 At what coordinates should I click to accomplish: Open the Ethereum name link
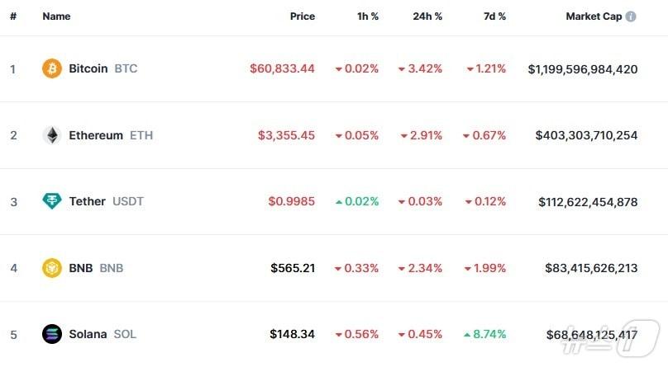(96, 135)
